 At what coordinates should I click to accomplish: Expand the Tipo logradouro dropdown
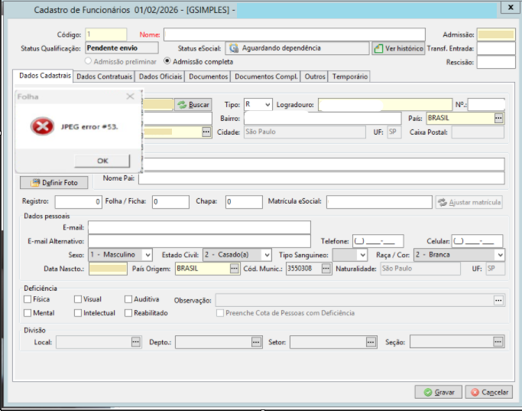267,105
